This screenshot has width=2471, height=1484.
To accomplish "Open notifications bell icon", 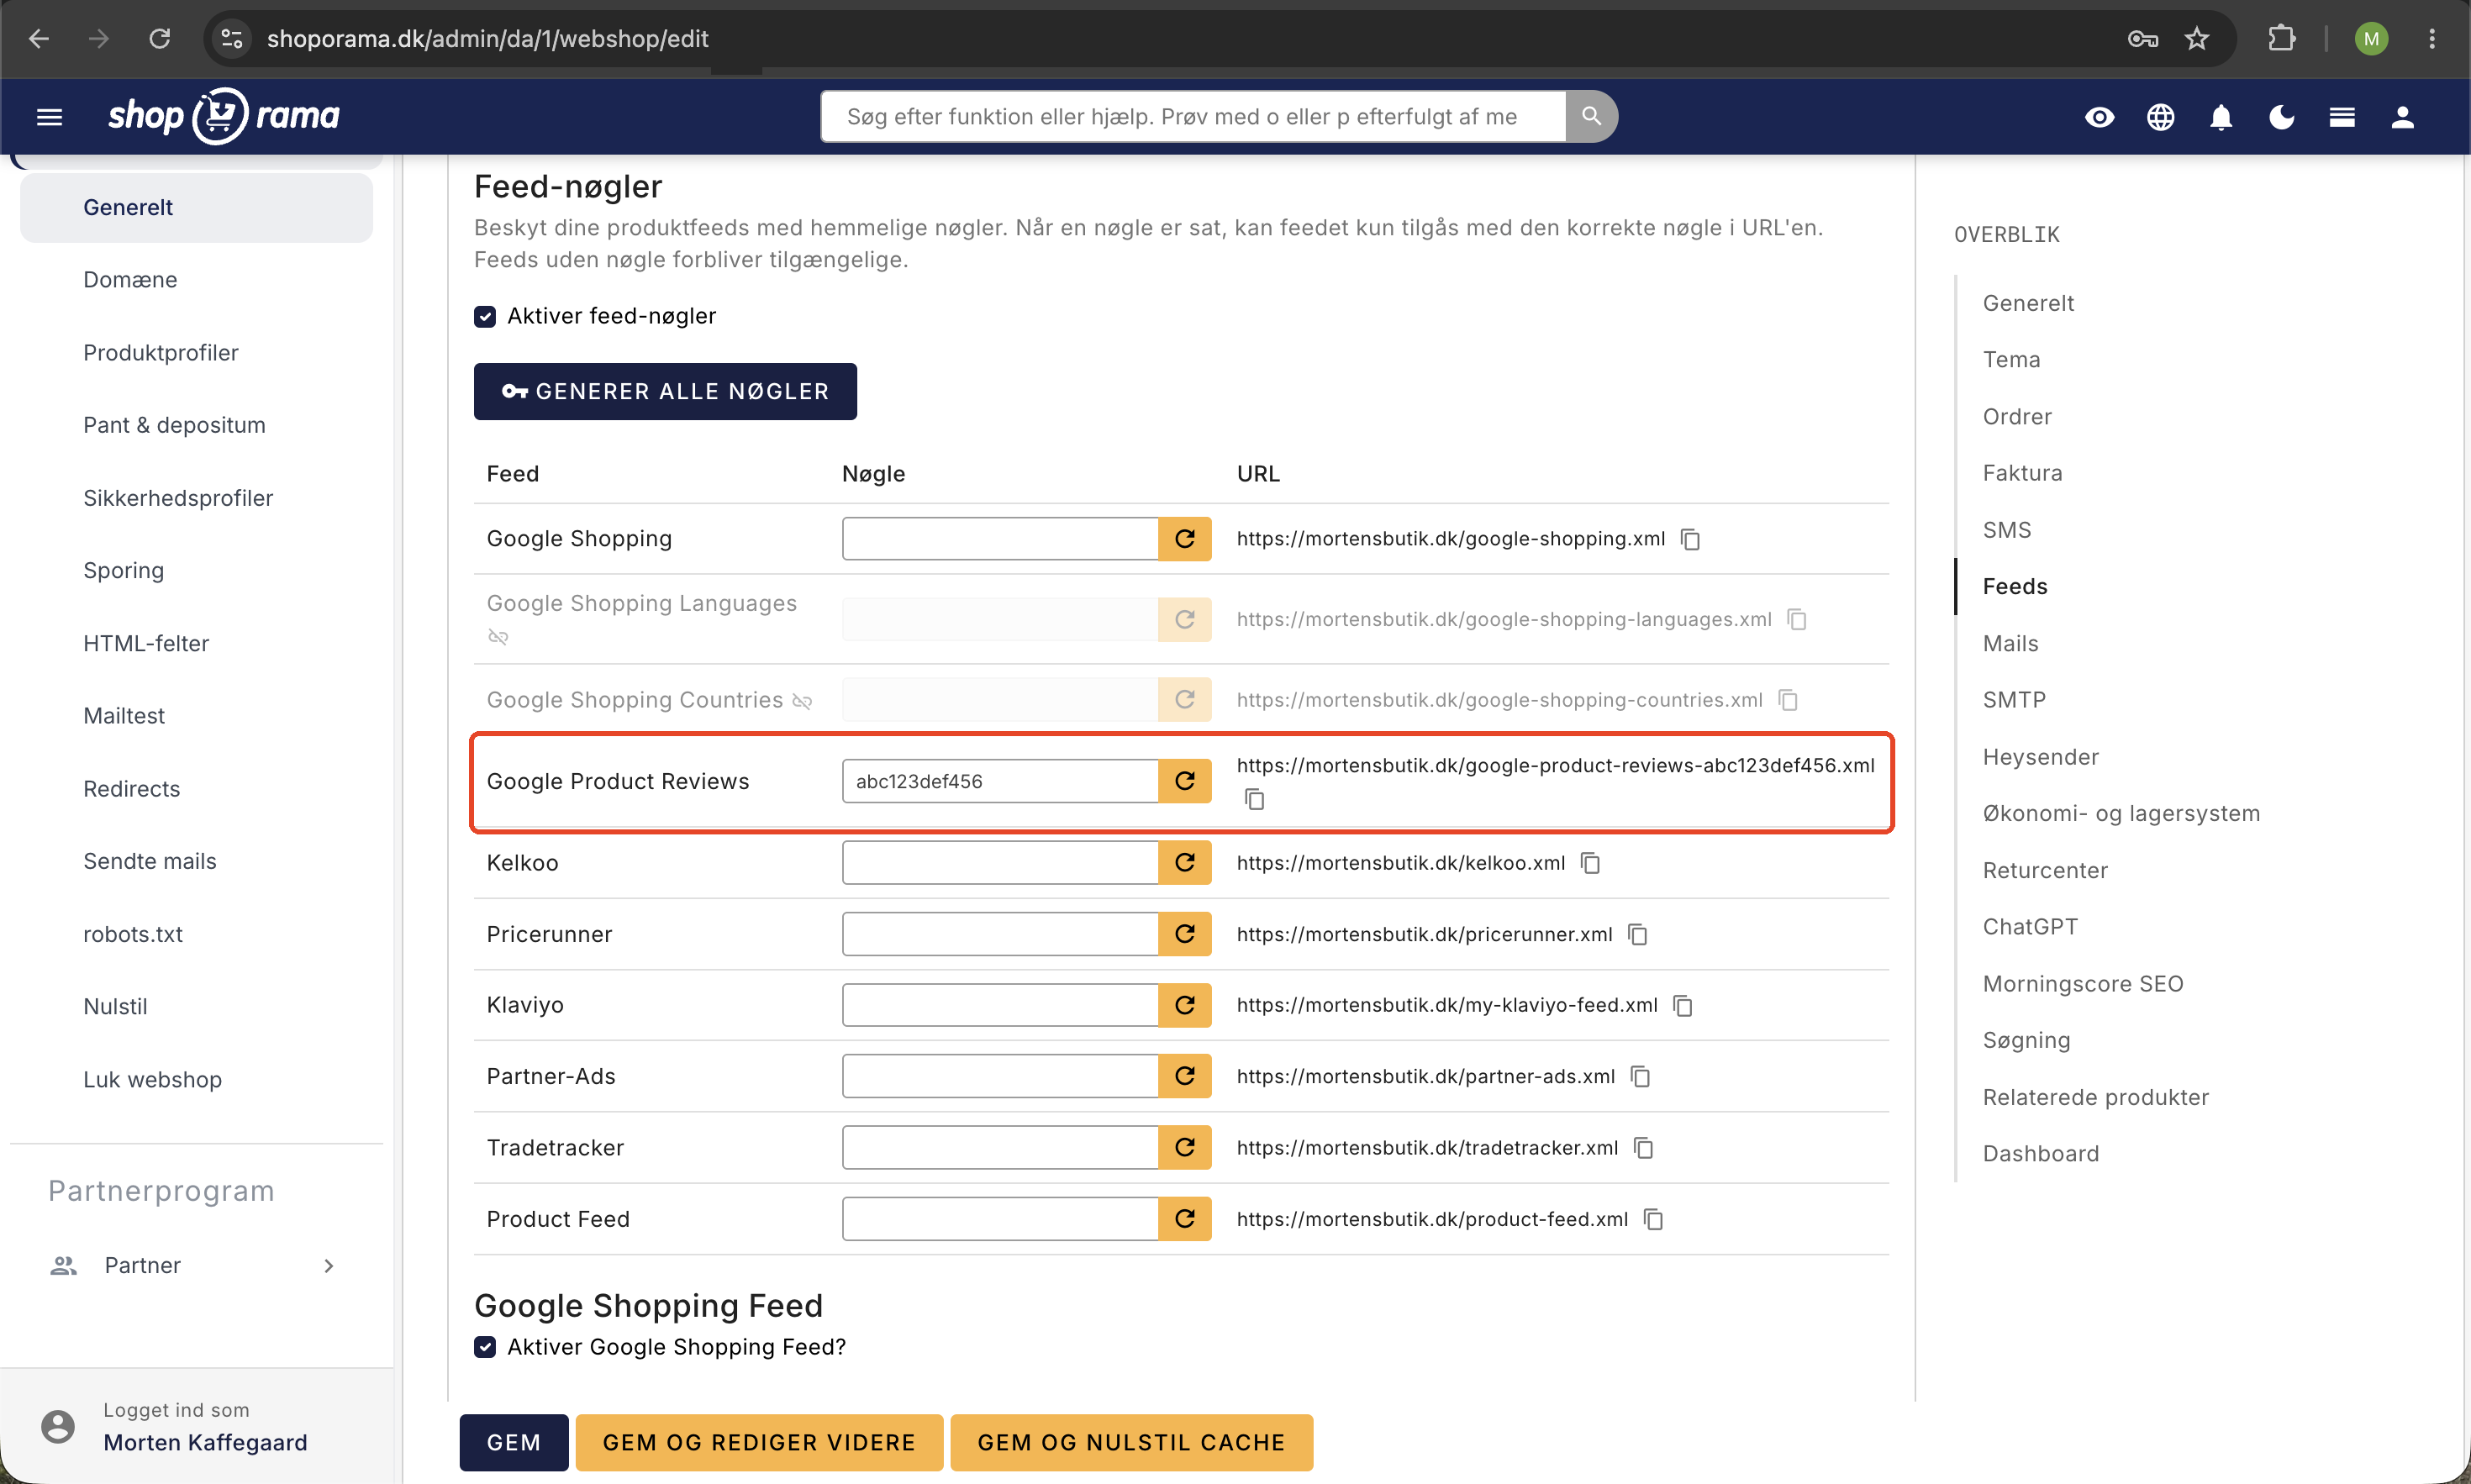I will click(x=2220, y=117).
